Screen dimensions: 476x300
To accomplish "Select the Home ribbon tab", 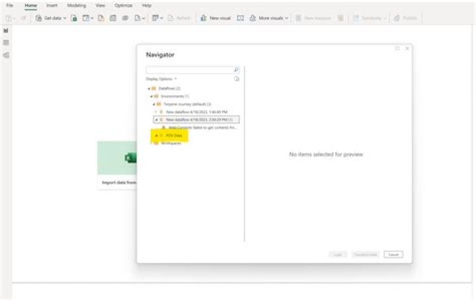I will pyautogui.click(x=30, y=5).
